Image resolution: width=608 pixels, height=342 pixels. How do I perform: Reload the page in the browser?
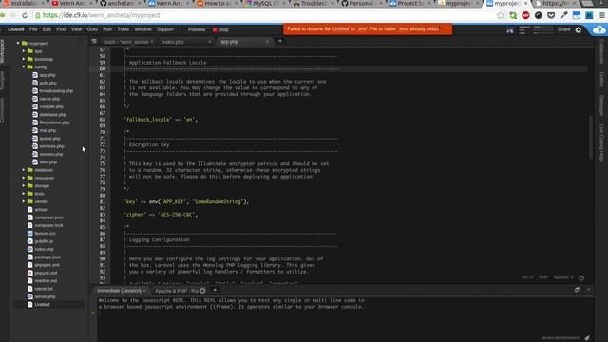pyautogui.click(x=25, y=15)
